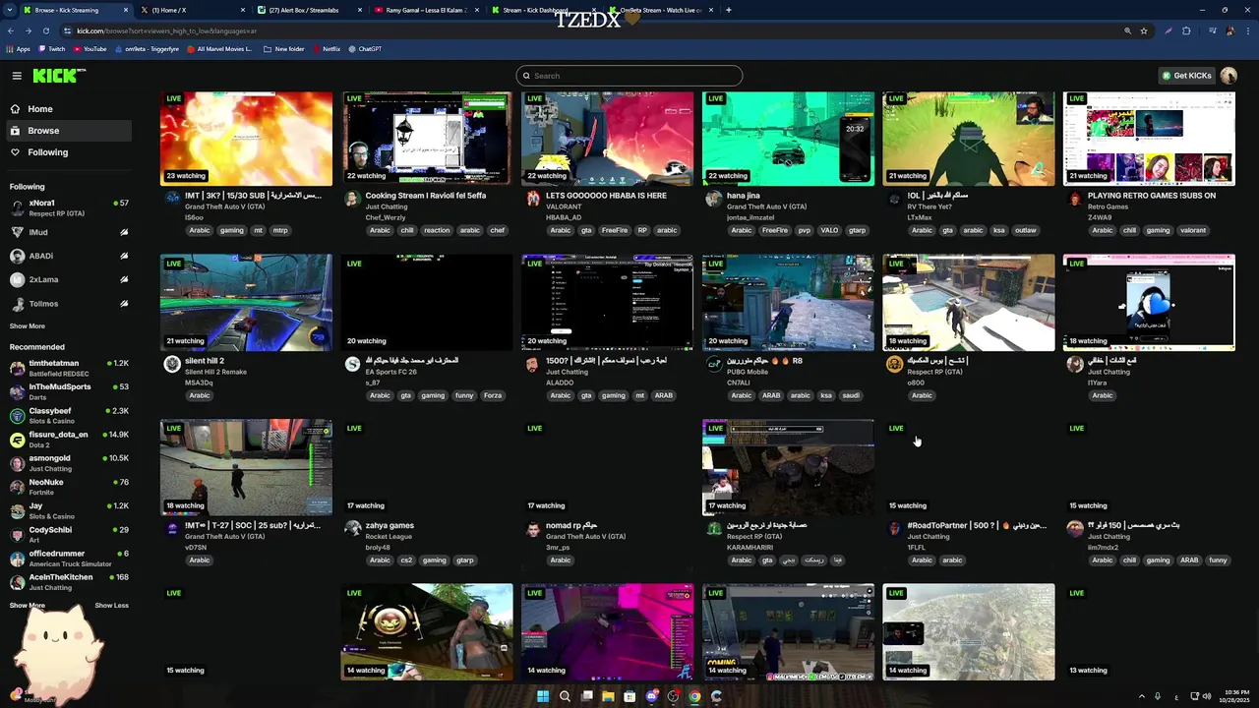Open a new browser tab

(x=729, y=10)
